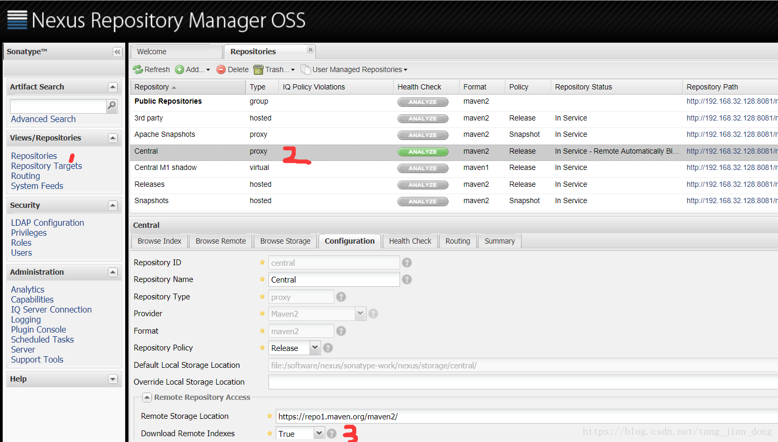Switch to the Welcome tab
The width and height of the screenshot is (778, 442).
point(176,52)
